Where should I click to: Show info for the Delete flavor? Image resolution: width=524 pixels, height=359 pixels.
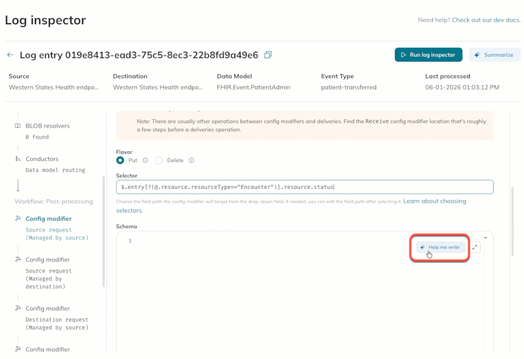click(x=191, y=160)
